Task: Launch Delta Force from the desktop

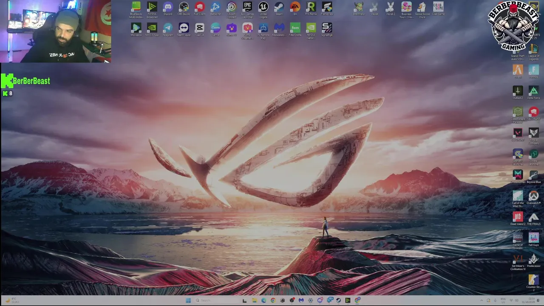Action: click(x=534, y=93)
